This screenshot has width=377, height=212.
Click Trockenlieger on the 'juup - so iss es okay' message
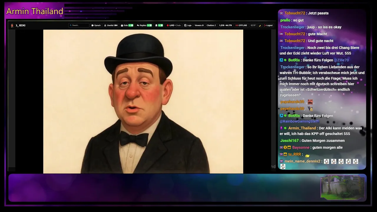coord(292,27)
